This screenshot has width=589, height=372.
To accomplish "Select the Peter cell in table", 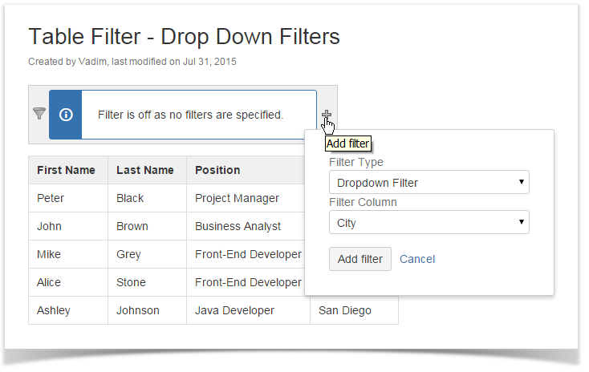I will coord(51,198).
